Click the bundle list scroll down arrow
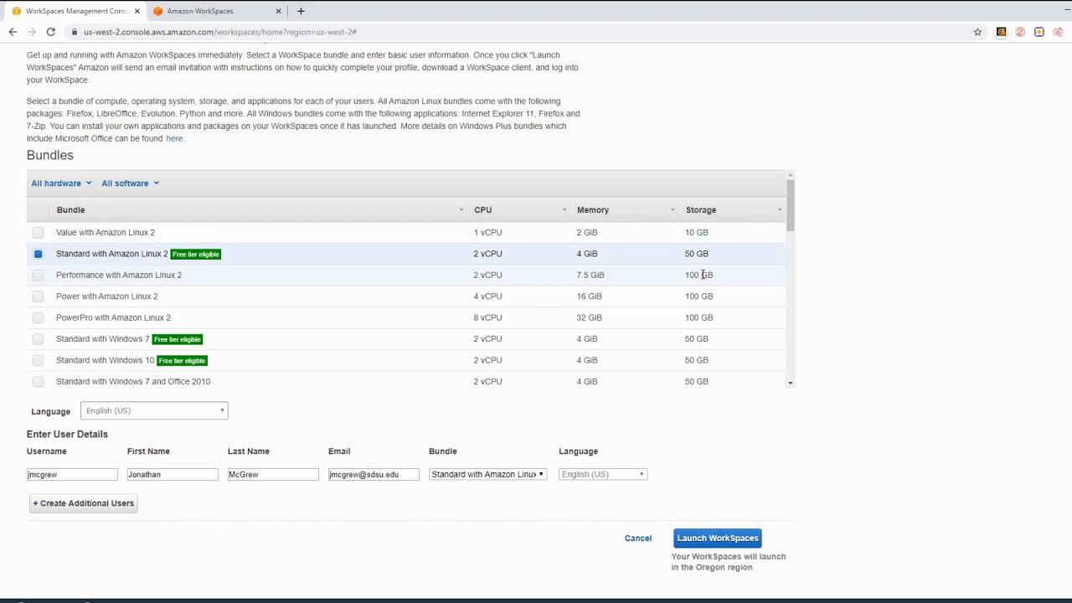The width and height of the screenshot is (1072, 603). point(790,383)
